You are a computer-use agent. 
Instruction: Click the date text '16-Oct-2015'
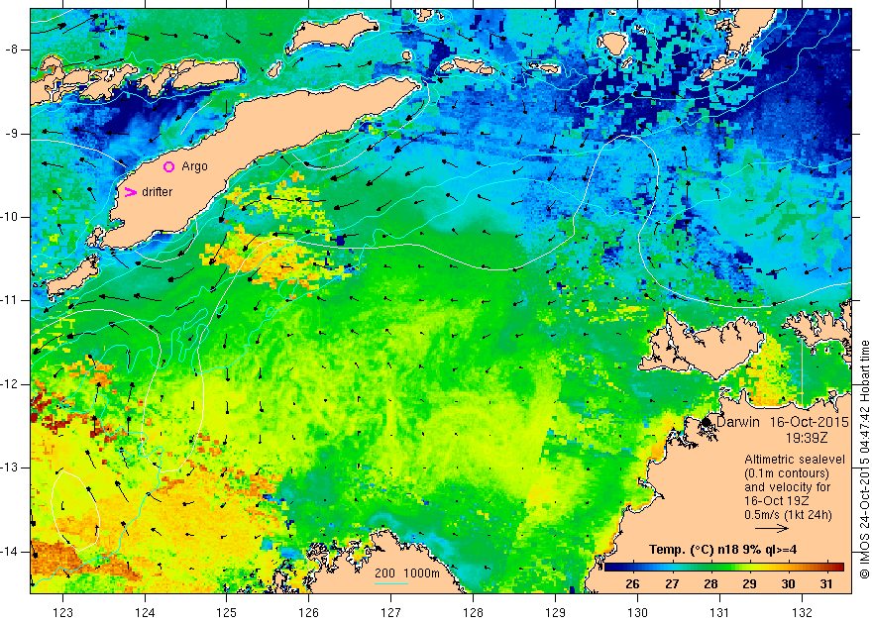[x=810, y=422]
